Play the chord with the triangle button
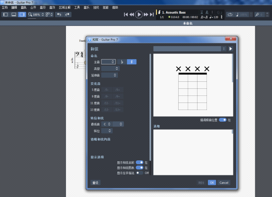The height and width of the screenshot is (197, 272). 231,48
